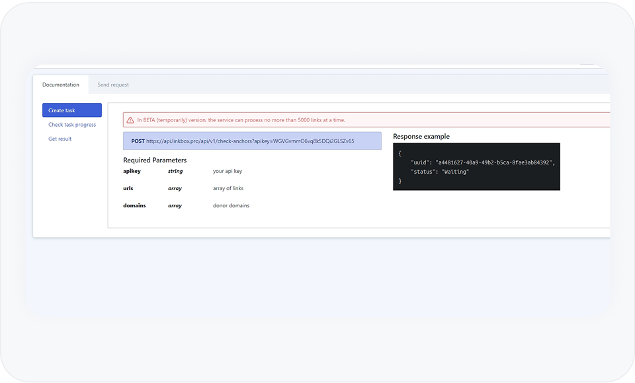The image size is (635, 383).
Task: Click the array type label for urls
Action: click(175, 188)
